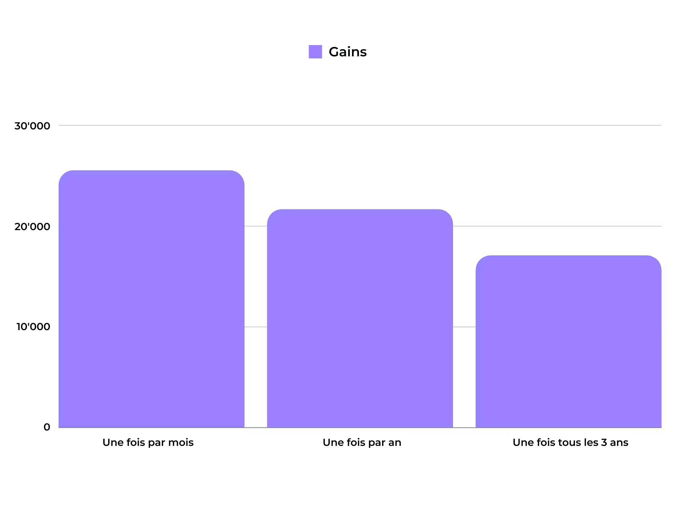Viewport: 676px width, 507px height.
Task: Click the 20'000 gridline between the first two bars
Action: pyautogui.click(x=256, y=226)
